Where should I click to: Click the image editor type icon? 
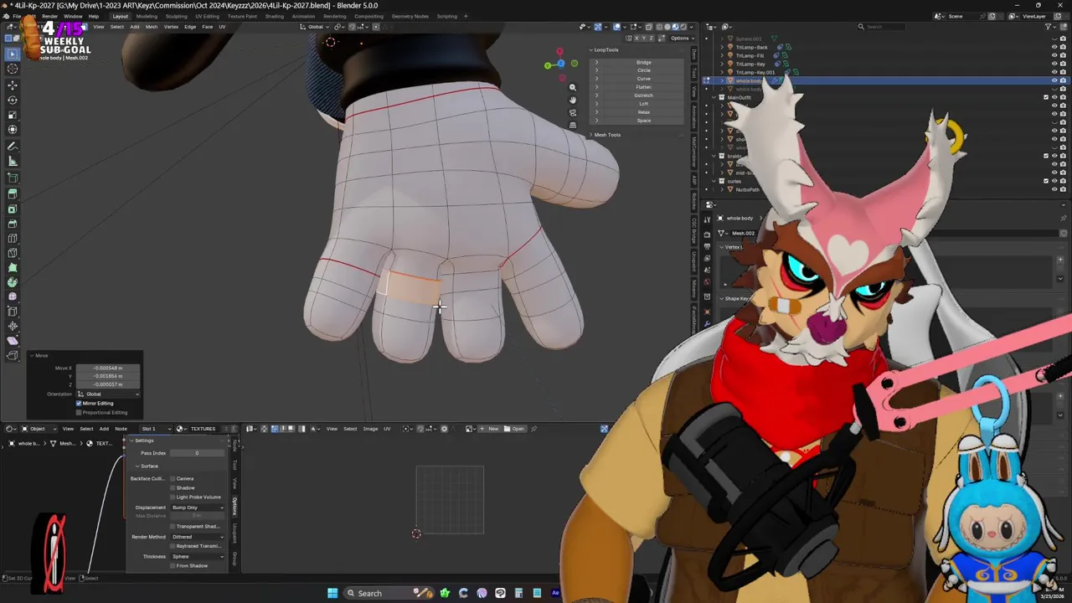(x=251, y=429)
